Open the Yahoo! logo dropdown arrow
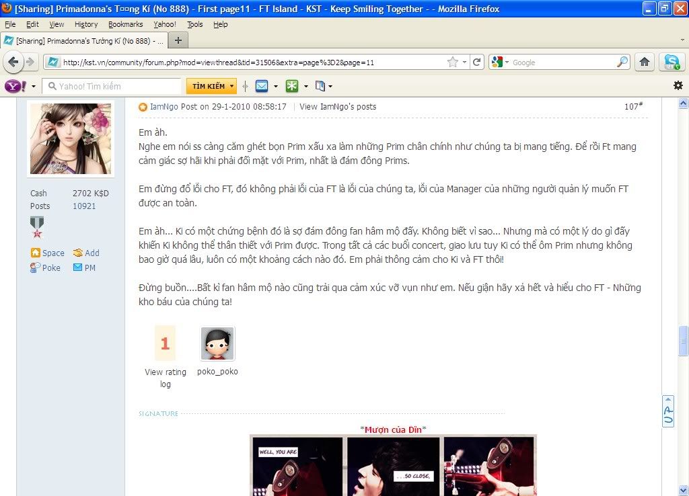Viewport: 689px width, 496px height. pyautogui.click(x=34, y=87)
